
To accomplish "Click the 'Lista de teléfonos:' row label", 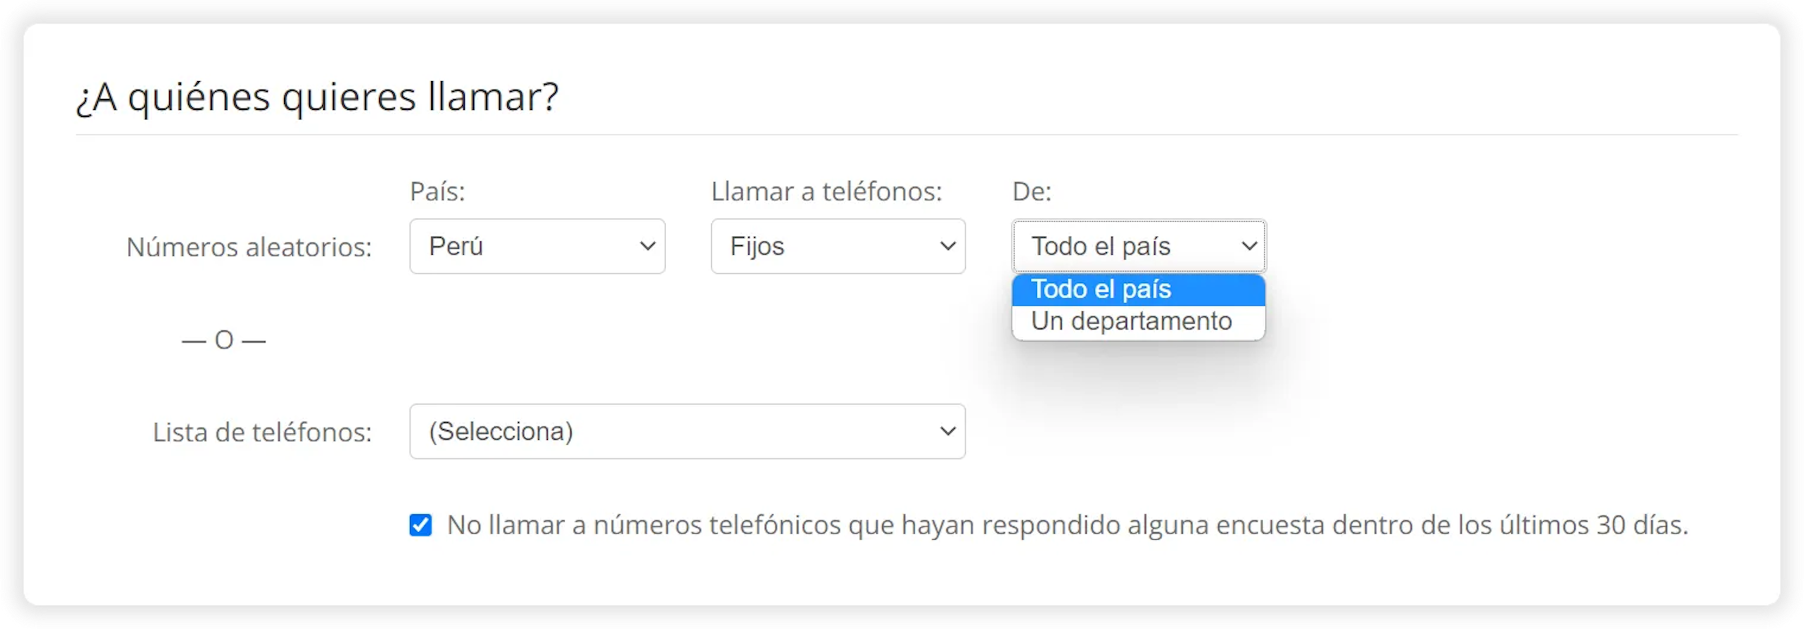I will (263, 432).
